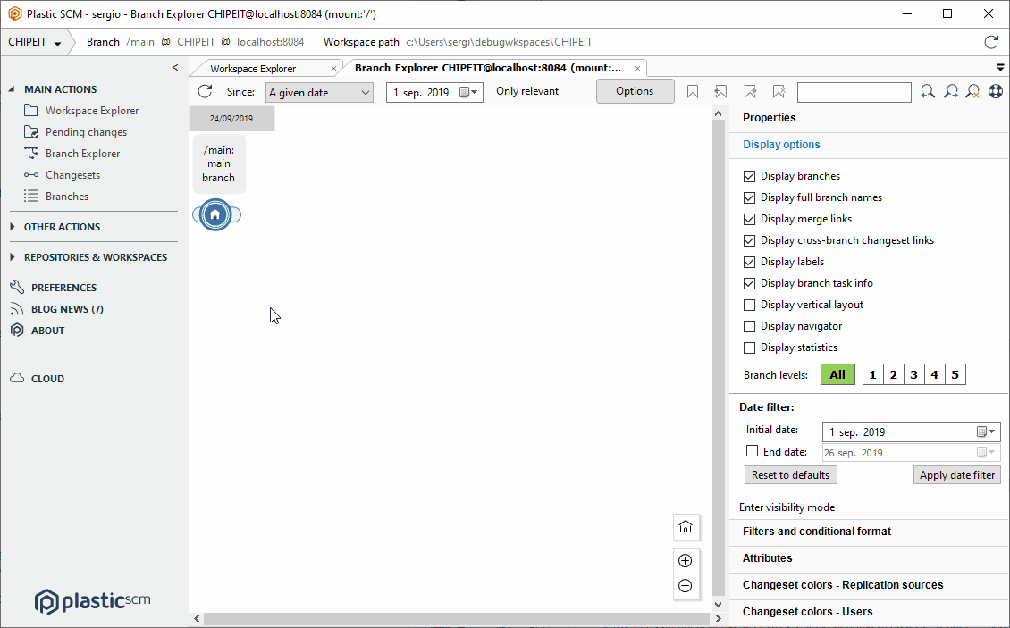The image size is (1010, 628).
Task: Enable Display vertical layout
Action: tap(749, 305)
